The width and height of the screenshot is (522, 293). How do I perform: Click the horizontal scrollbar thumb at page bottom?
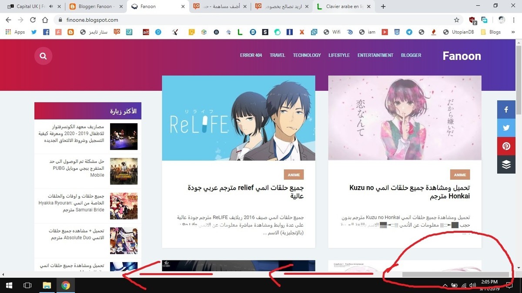pos(455,274)
